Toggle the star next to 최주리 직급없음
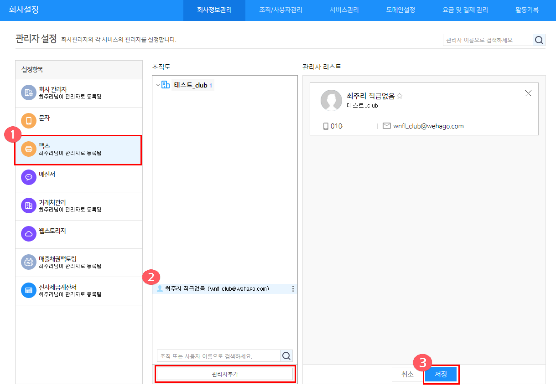The image size is (556, 391). click(400, 96)
